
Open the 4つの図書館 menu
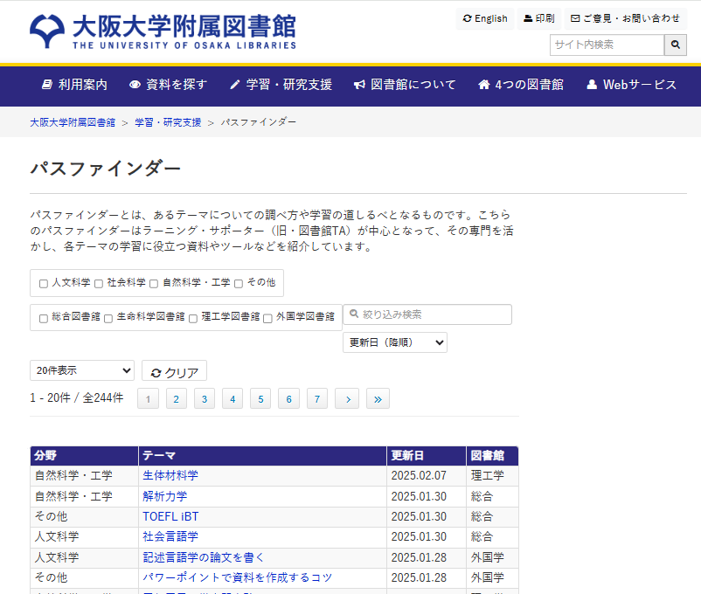pyautogui.click(x=521, y=85)
